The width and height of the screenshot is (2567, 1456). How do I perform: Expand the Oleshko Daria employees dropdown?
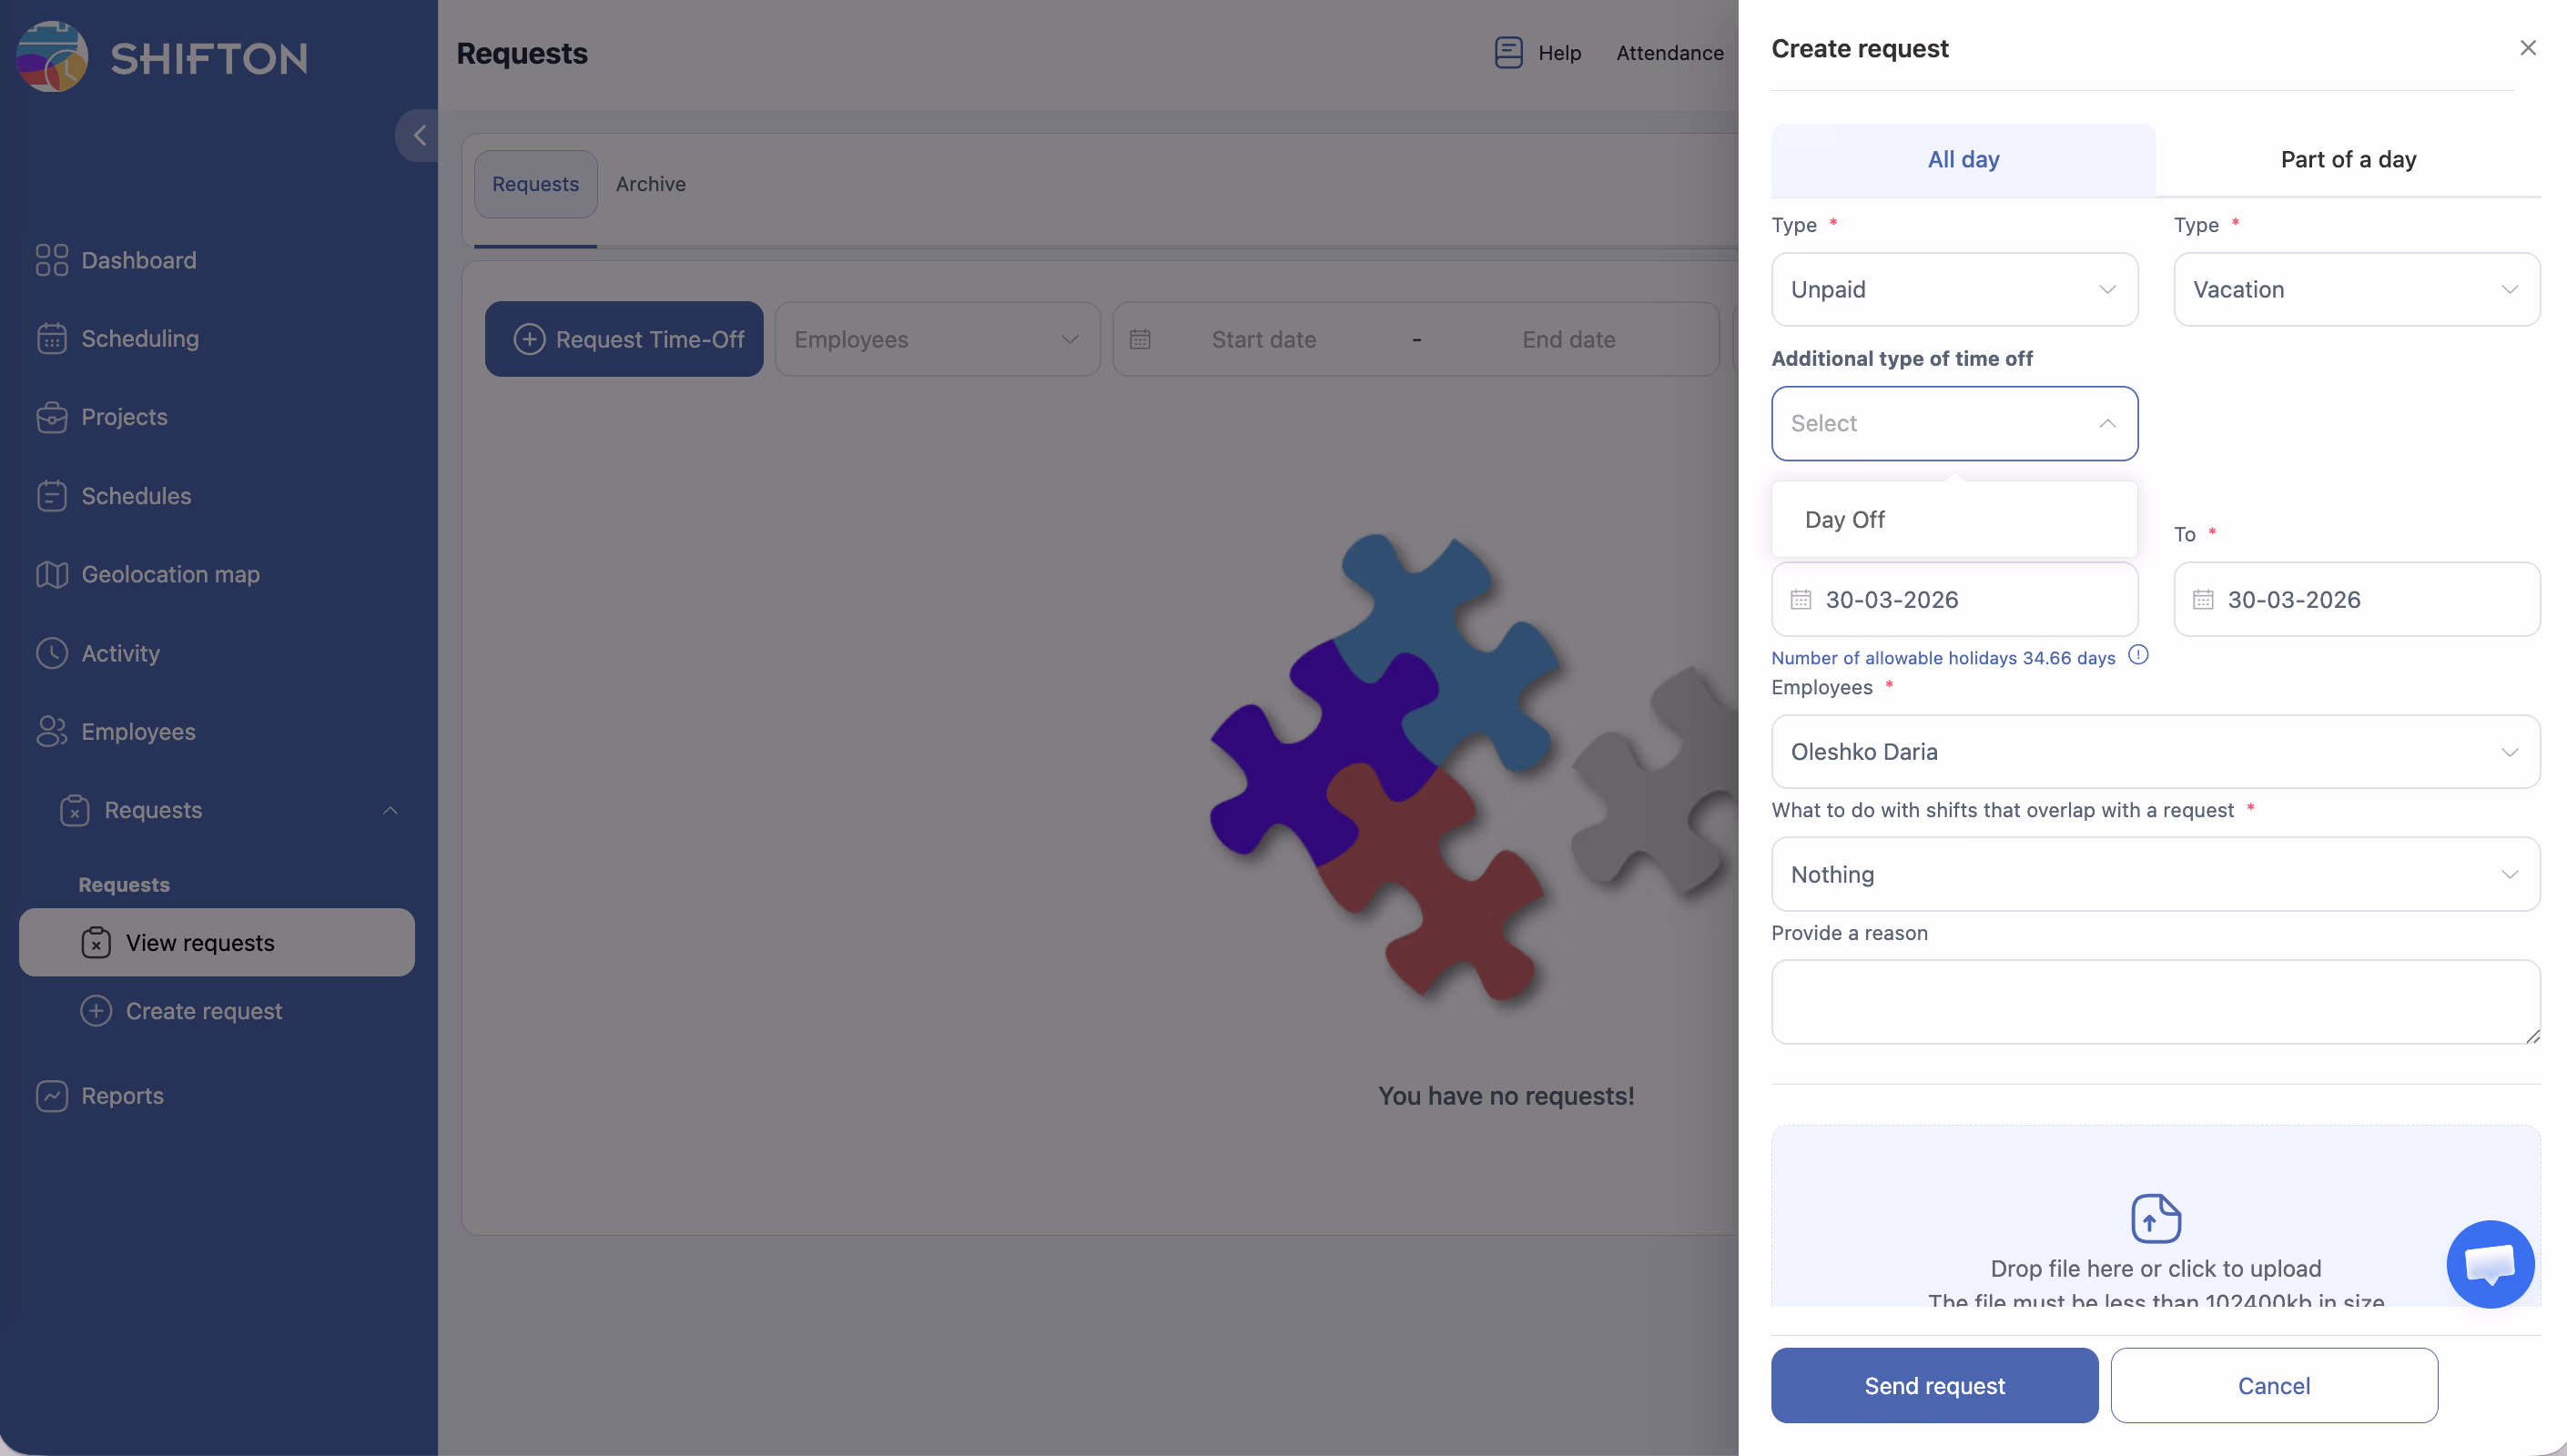click(2155, 752)
